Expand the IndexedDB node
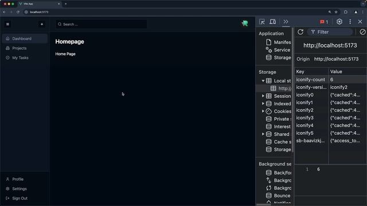 coord(263,104)
